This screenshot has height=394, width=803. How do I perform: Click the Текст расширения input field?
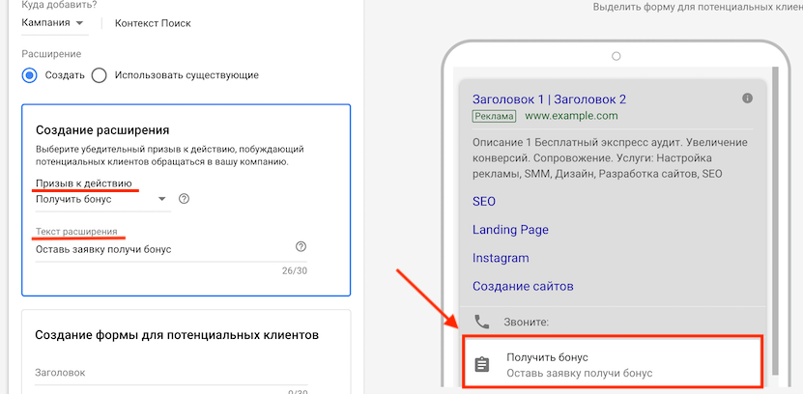coord(159,249)
